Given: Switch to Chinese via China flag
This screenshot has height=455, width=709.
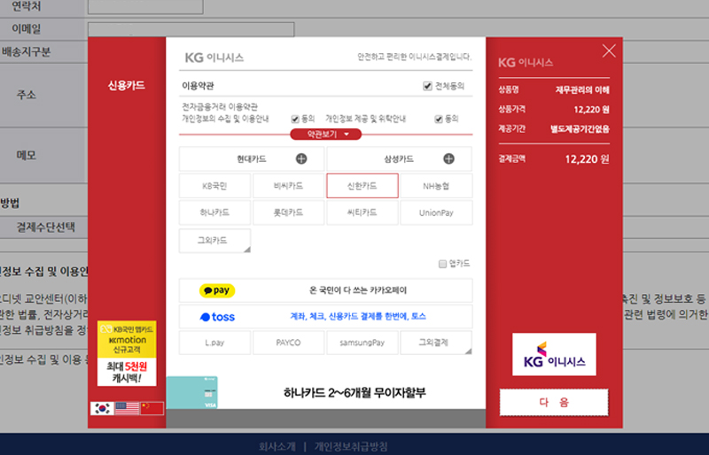Looking at the screenshot, I should click(x=152, y=408).
